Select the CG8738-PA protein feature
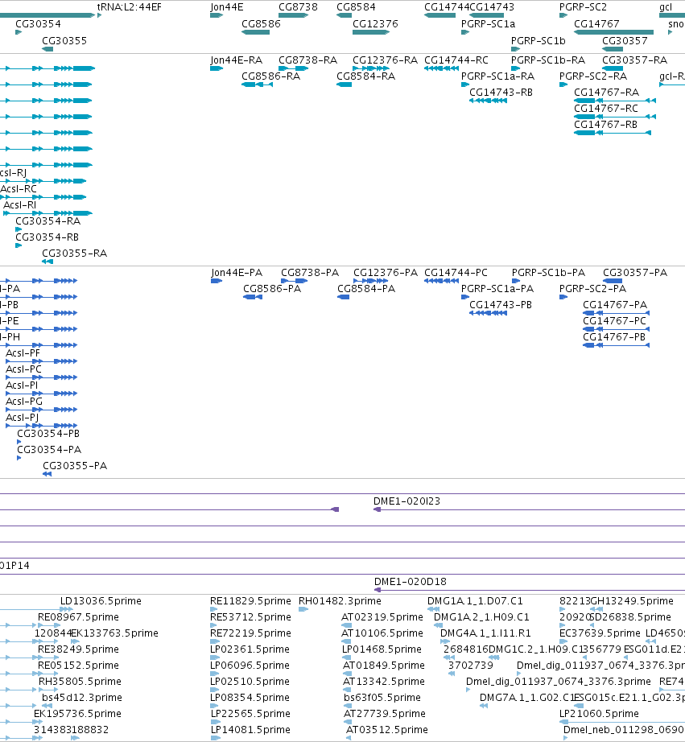 pyautogui.click(x=294, y=281)
